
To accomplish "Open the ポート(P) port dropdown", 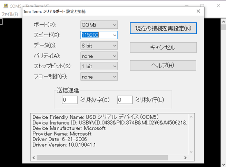I will (x=99, y=25).
